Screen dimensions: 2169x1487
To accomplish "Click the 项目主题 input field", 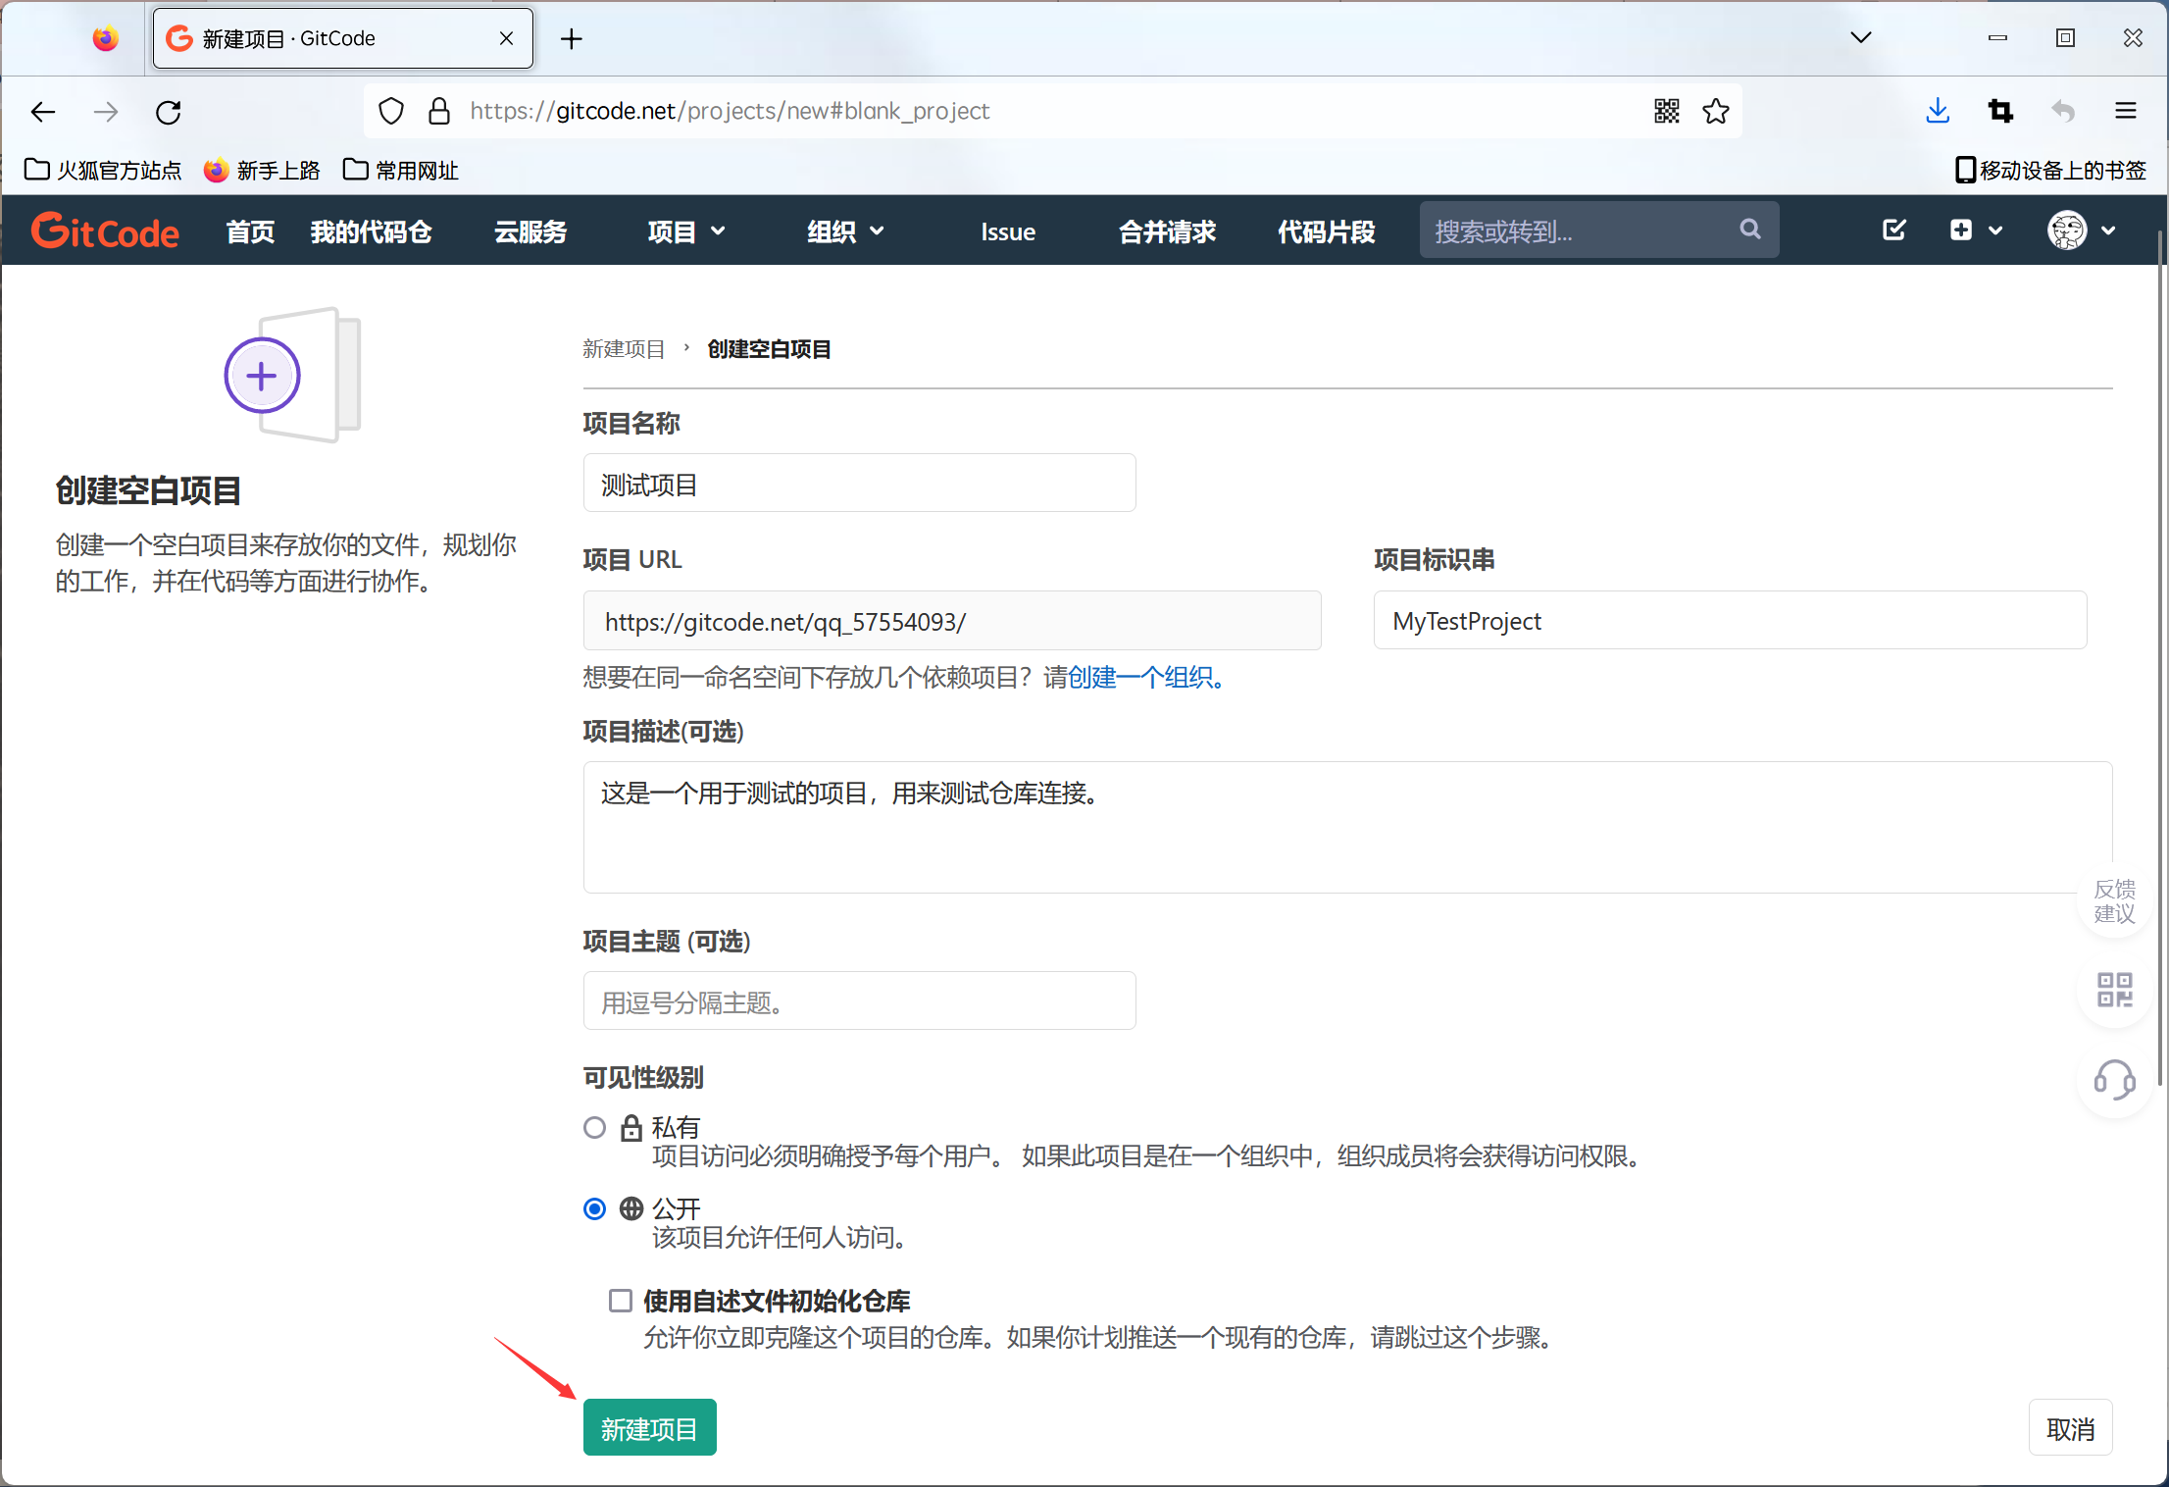I will click(859, 1001).
